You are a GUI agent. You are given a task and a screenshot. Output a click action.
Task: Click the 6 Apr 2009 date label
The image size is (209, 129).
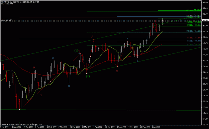pos(98,127)
